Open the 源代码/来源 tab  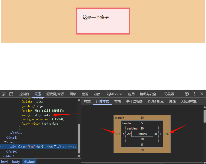click(x=55, y=94)
